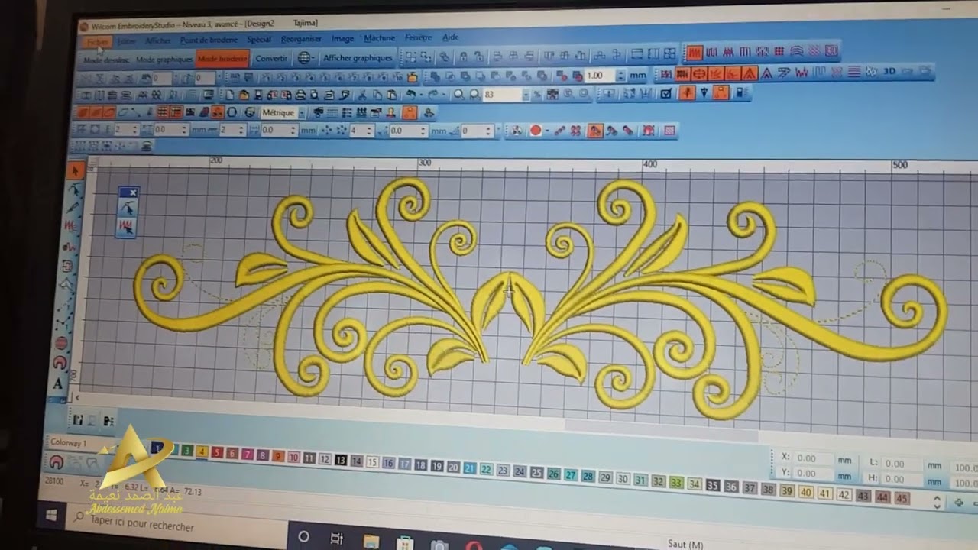Screen dimensions: 978x550
Task: Toggle the orange needle points icon
Action: click(x=687, y=93)
